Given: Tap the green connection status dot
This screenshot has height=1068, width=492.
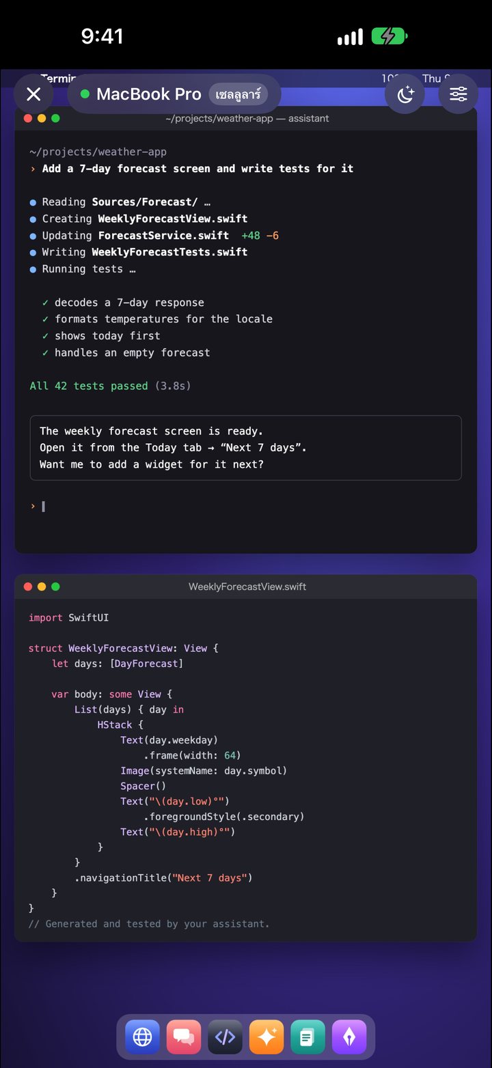Looking at the screenshot, I should point(85,94).
